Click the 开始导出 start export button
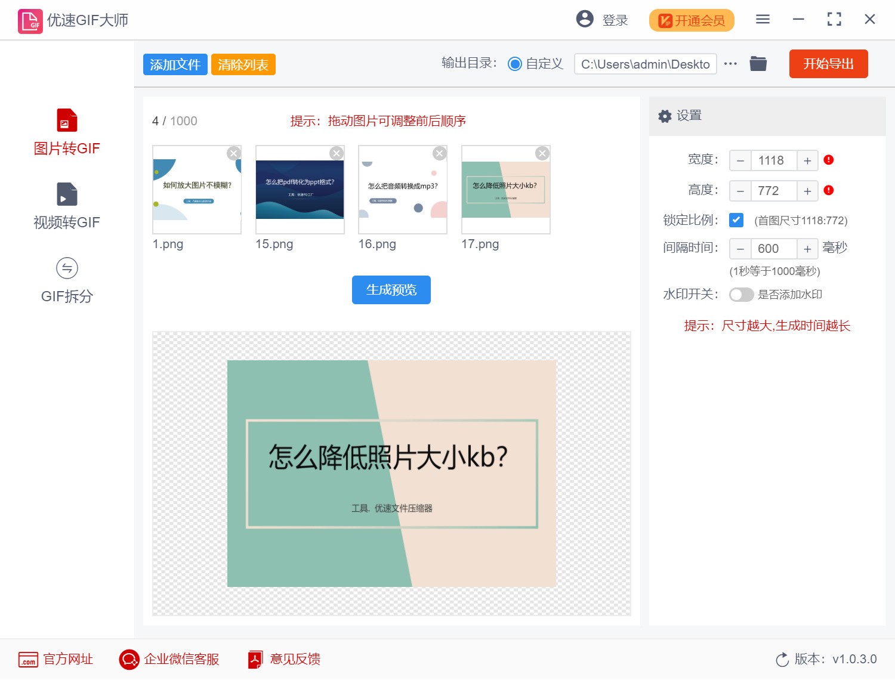 click(828, 64)
